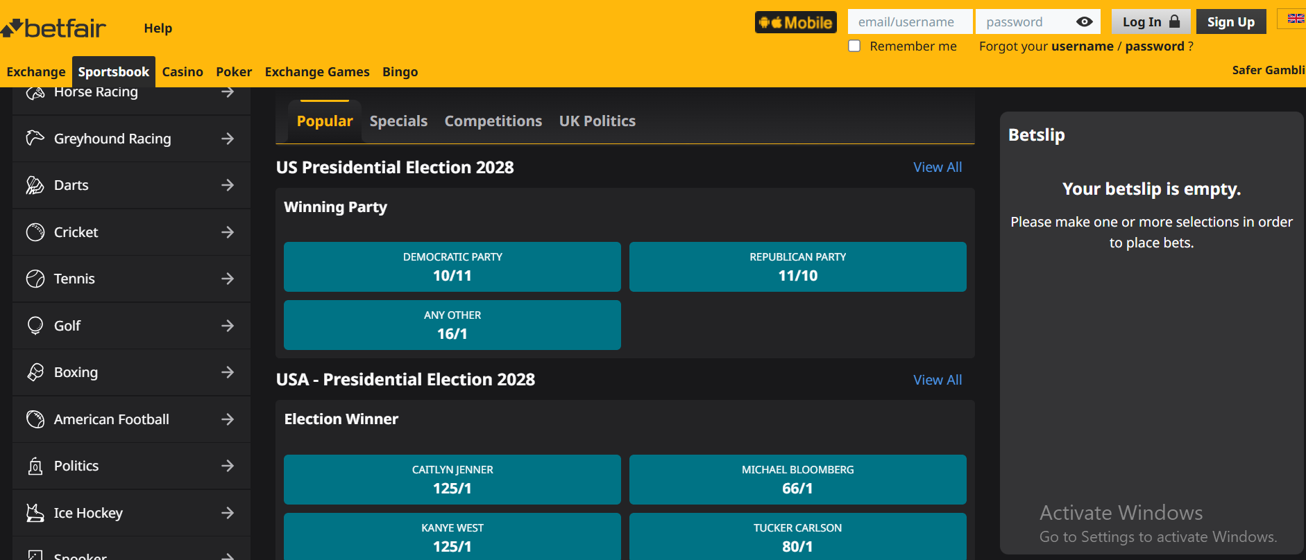Open Golf in the sports sidebar
Viewport: 1306px width, 560px height.
[131, 326]
